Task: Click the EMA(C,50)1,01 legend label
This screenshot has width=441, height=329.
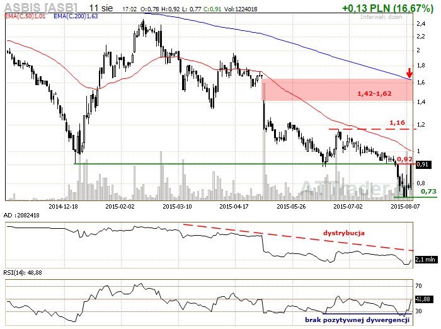Action: click(25, 16)
